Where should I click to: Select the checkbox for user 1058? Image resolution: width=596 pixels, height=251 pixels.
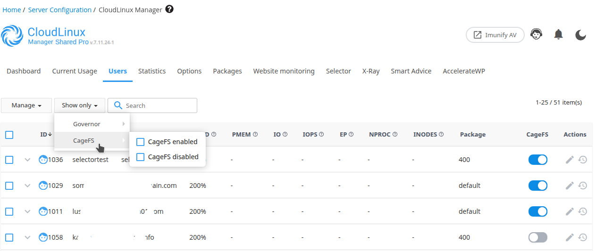[x=9, y=237]
